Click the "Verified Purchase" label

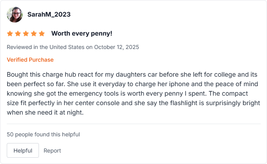(30, 60)
